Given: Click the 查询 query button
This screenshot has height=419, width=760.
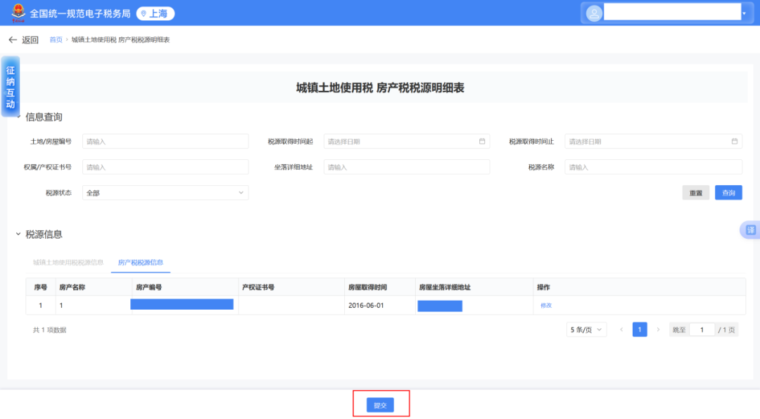Looking at the screenshot, I should 728,192.
